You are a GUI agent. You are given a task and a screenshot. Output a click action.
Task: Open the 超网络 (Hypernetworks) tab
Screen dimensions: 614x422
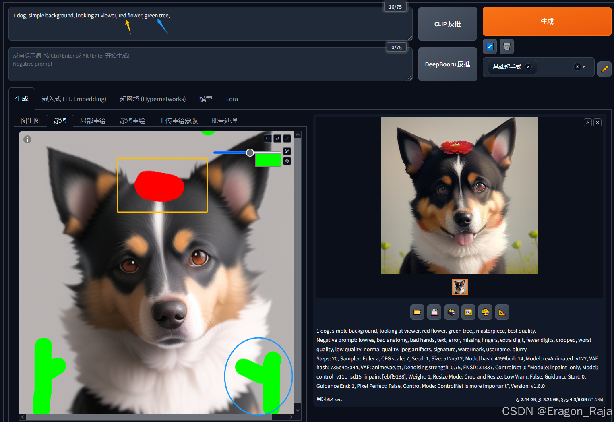coord(153,99)
